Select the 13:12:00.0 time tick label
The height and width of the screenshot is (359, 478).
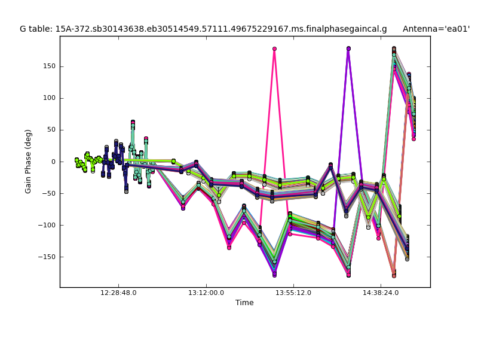click(x=206, y=293)
